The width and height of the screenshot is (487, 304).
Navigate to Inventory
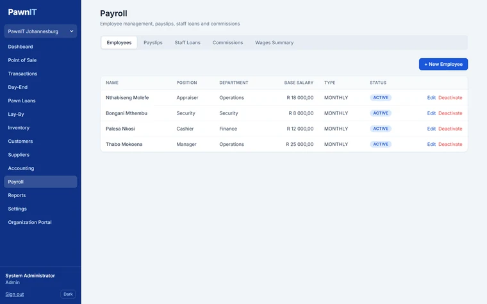coord(19,127)
